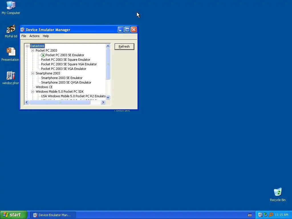
Task: Minimize the Device Emulator Manager window
Action: (121, 30)
